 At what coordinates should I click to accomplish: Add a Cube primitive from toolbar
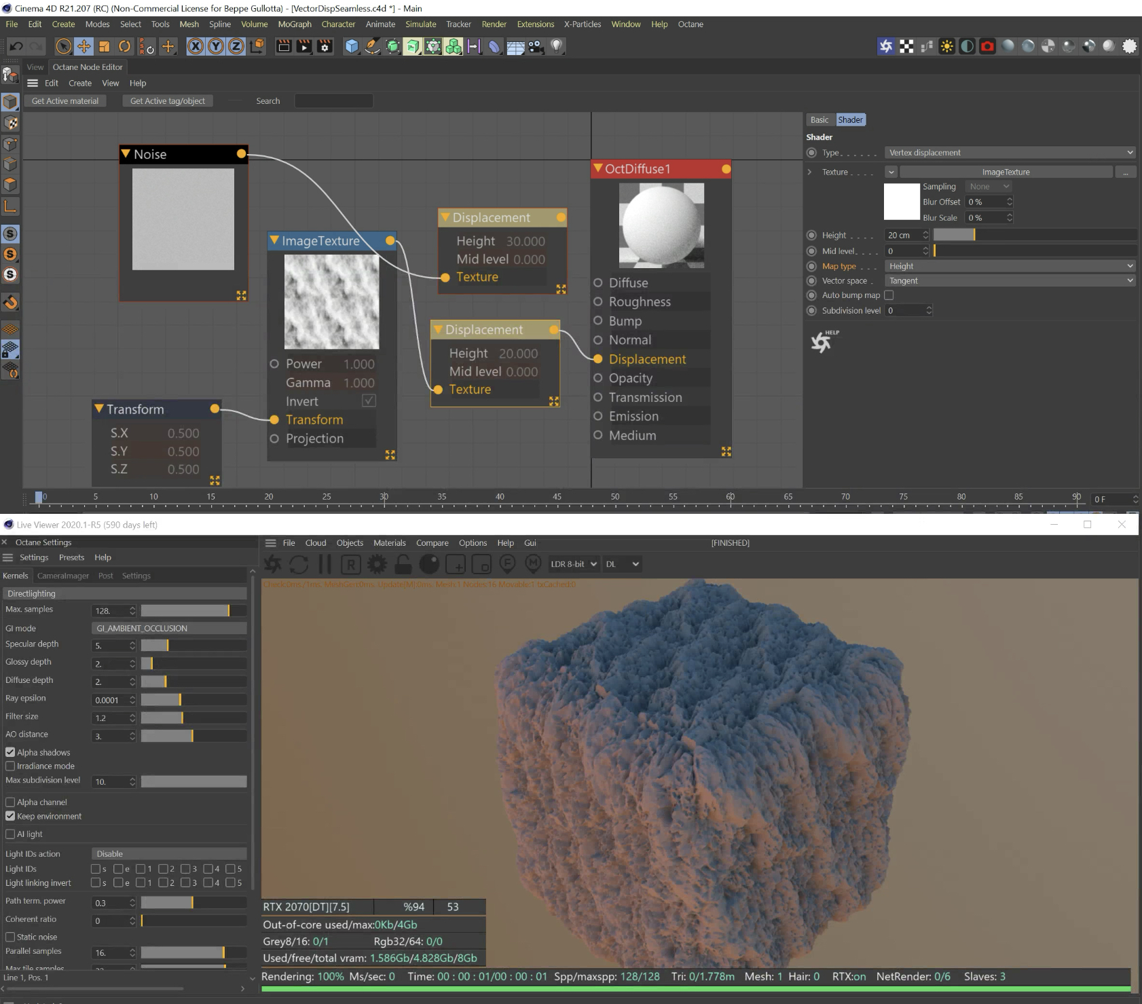click(352, 46)
